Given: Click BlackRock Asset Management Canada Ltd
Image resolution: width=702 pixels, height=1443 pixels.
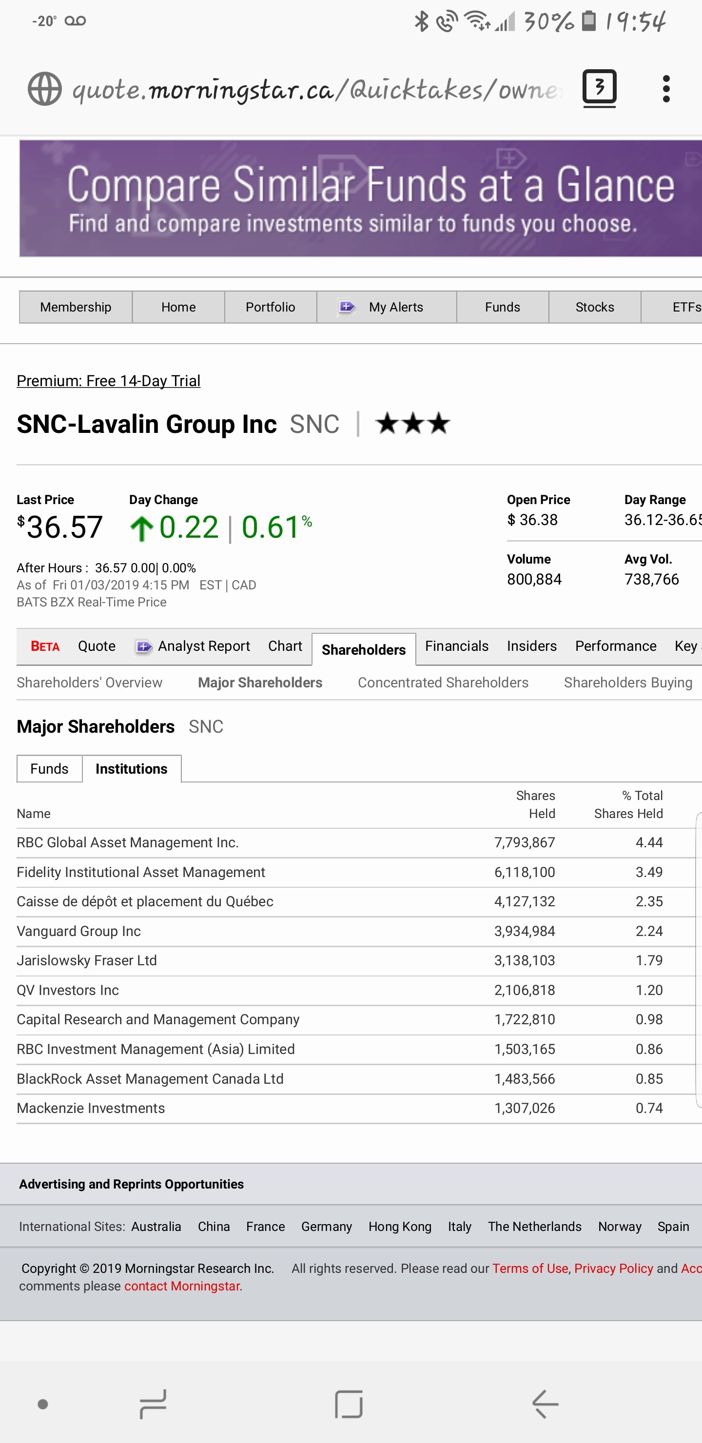Looking at the screenshot, I should tap(150, 1079).
